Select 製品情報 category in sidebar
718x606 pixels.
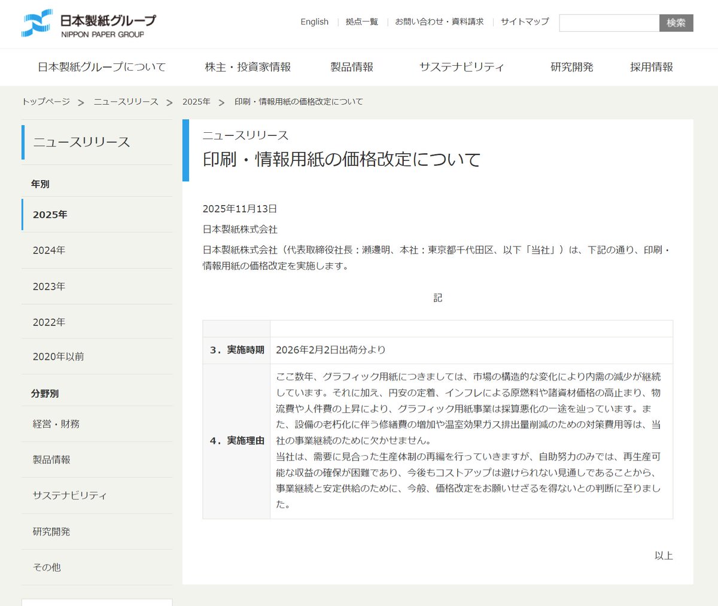pos(97,460)
